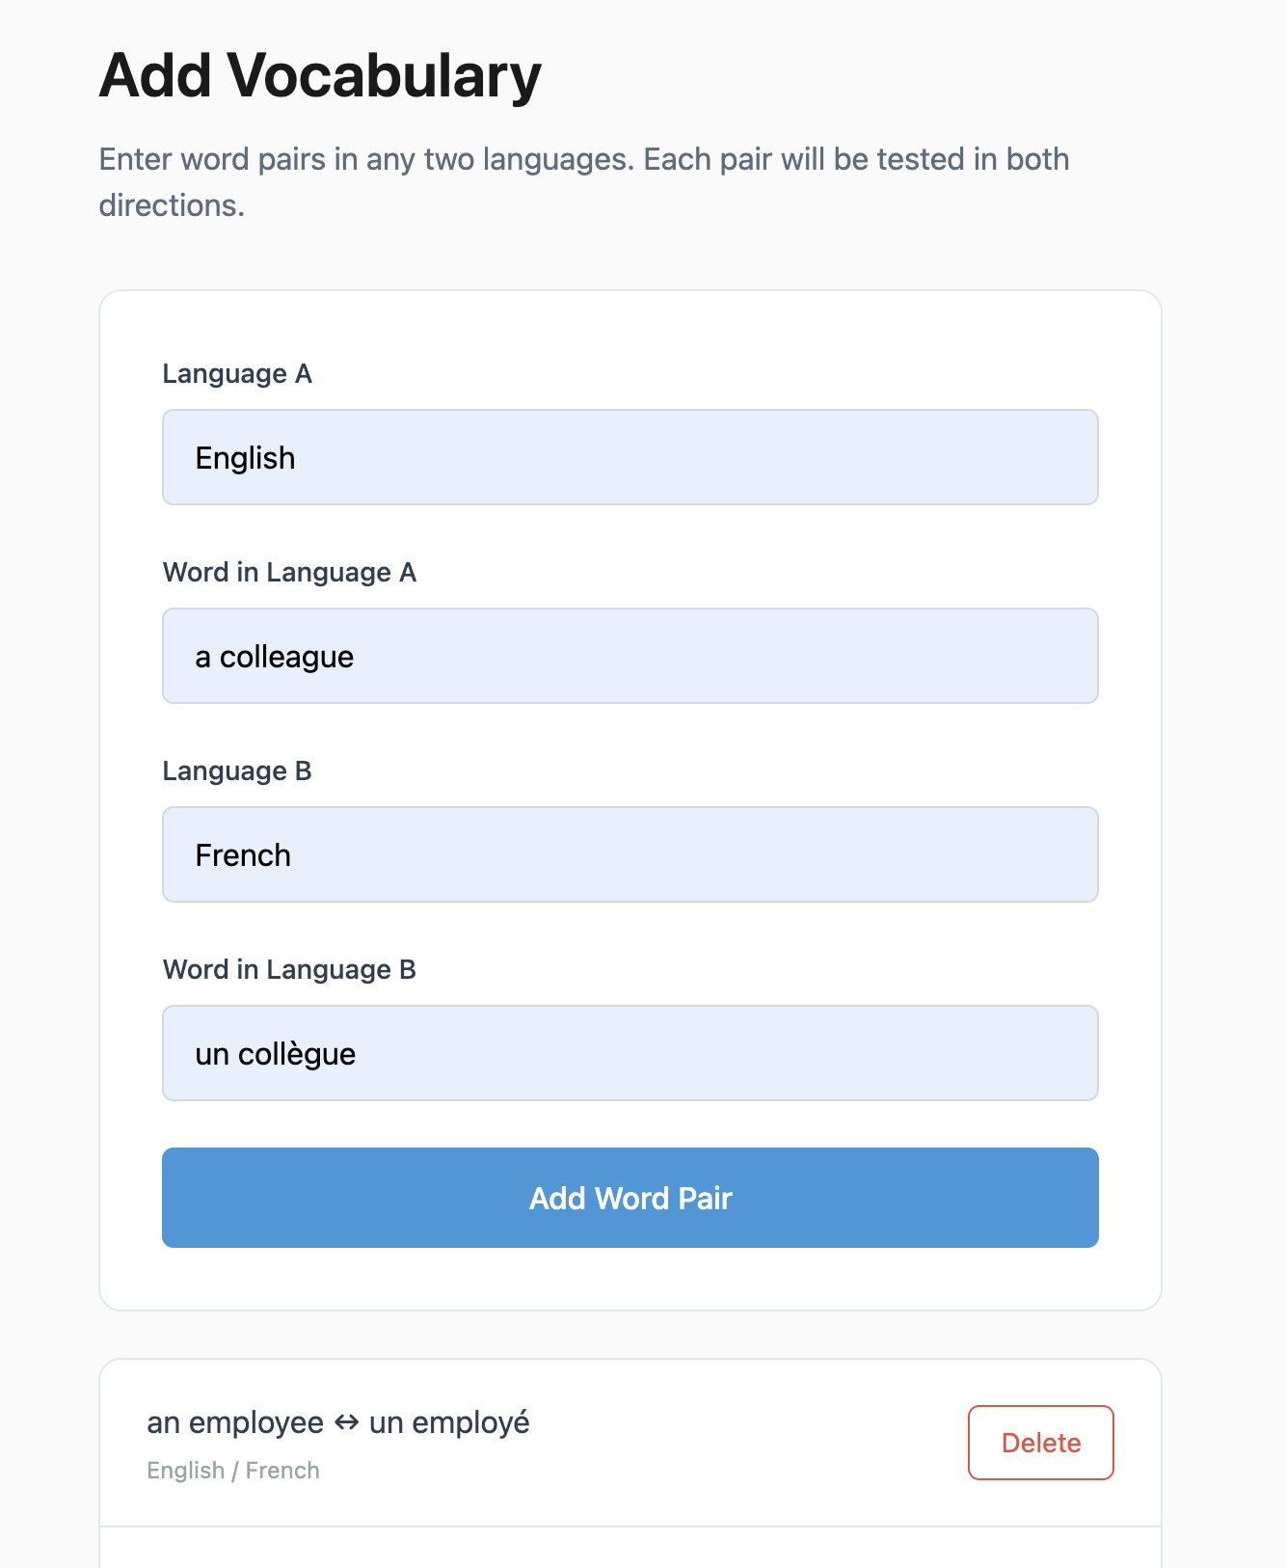Click the two-way arrow in the employee pair
The width and height of the screenshot is (1286, 1568).
[x=346, y=1423]
